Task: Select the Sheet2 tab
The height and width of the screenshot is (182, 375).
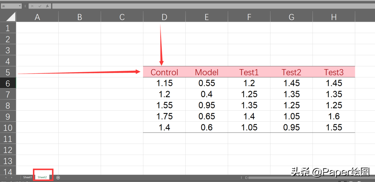Action: (42, 178)
